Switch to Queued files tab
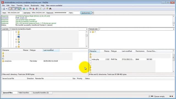The height and width of the screenshot is (99, 176). 8,93
